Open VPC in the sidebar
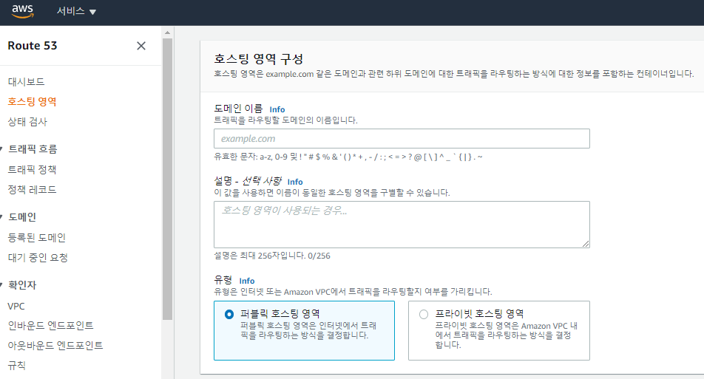704x379 pixels. pyautogui.click(x=16, y=307)
